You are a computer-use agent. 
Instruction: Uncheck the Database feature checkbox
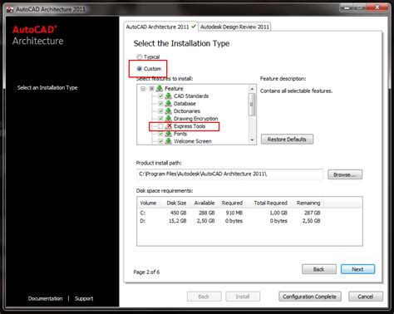160,104
